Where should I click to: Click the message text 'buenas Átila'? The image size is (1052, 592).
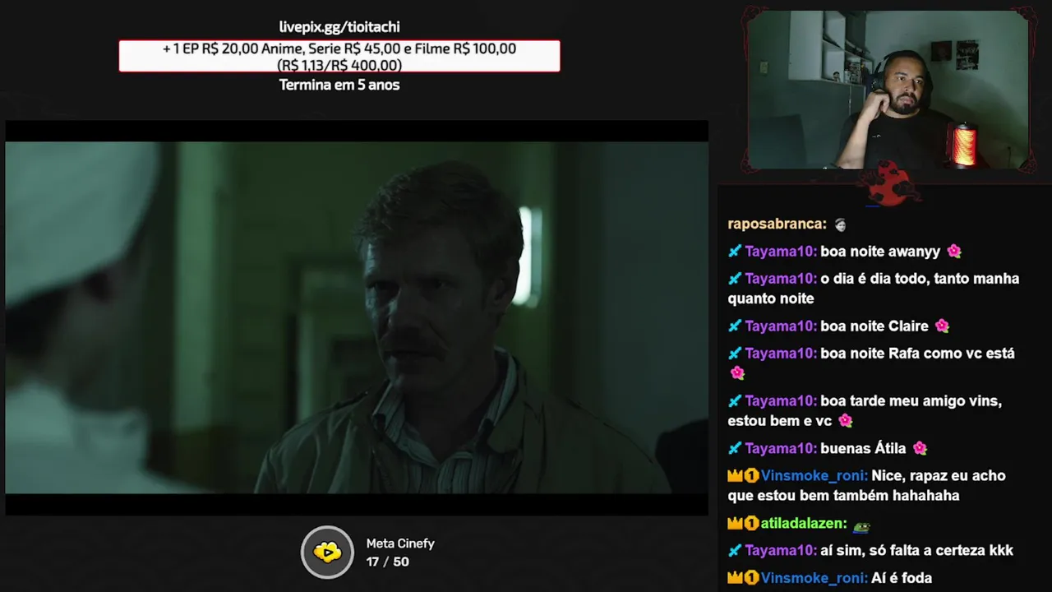click(x=863, y=449)
